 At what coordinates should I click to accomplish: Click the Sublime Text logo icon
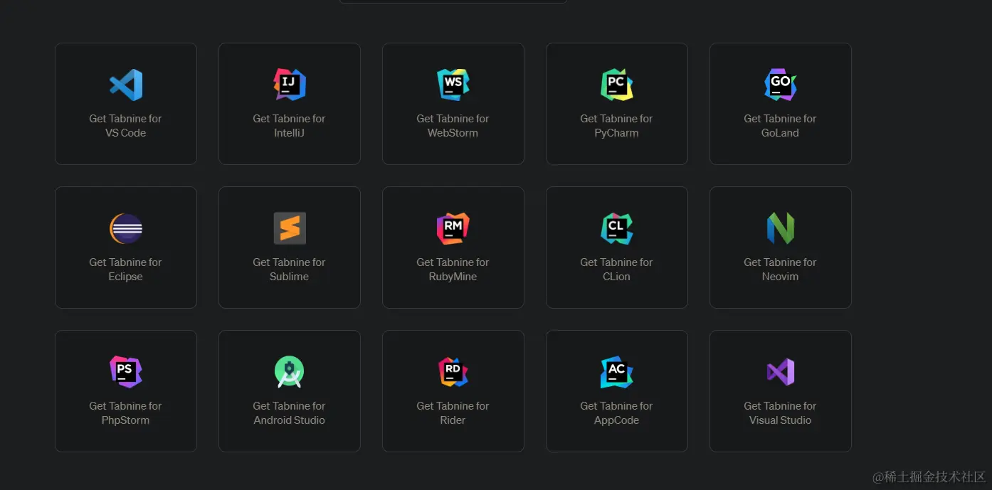tap(290, 228)
